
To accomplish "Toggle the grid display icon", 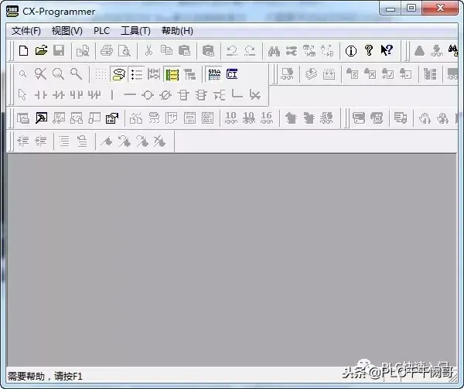I will point(101,74).
